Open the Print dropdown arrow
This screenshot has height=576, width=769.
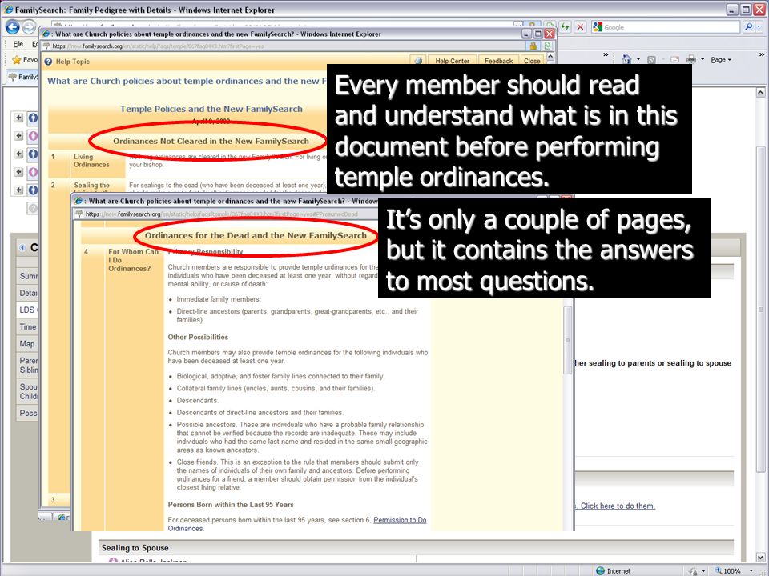point(703,60)
